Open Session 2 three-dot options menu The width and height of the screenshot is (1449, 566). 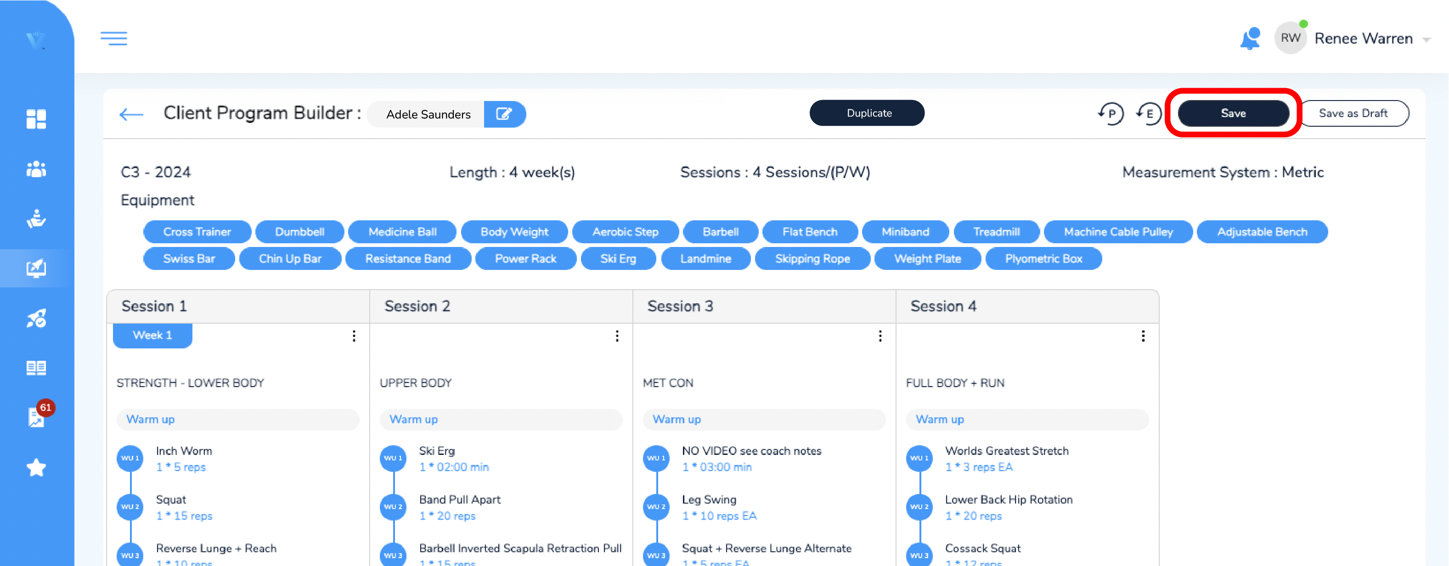coord(617,336)
